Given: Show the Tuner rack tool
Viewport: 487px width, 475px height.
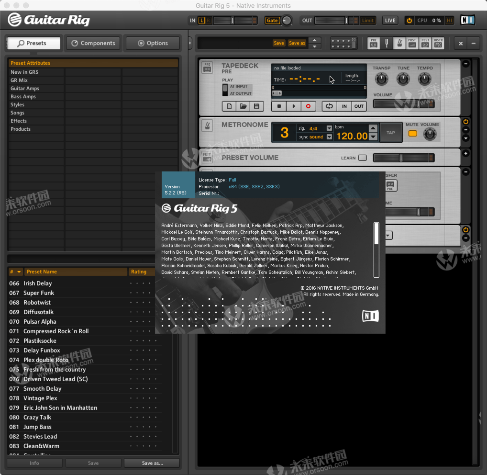Looking at the screenshot, I should (387, 43).
